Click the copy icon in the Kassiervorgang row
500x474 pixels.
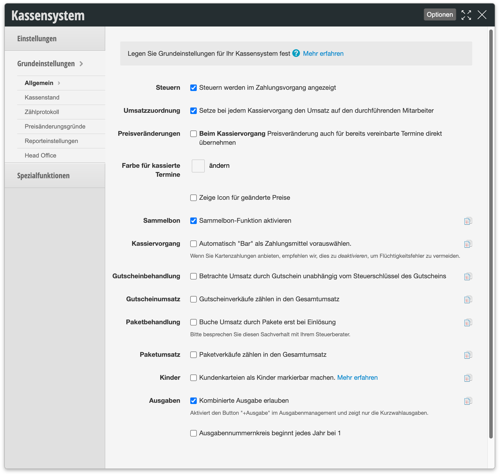click(x=468, y=244)
